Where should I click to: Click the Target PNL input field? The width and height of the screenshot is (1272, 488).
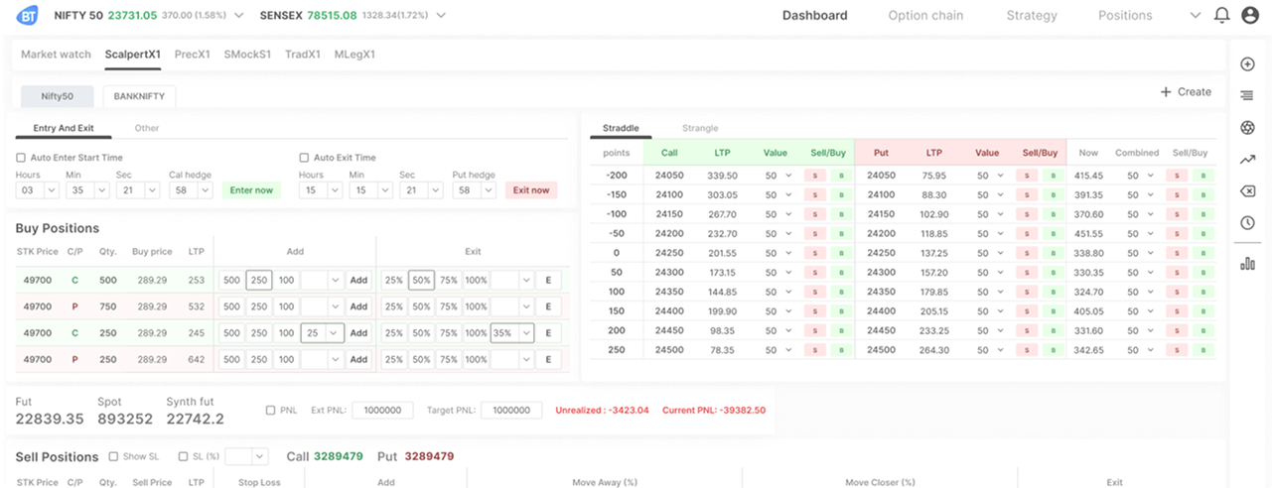click(510, 410)
